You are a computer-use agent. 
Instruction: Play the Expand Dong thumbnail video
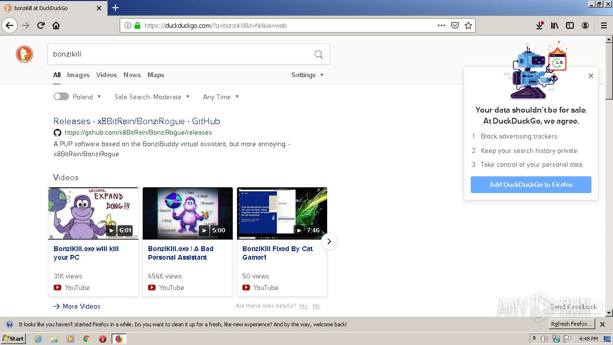pos(93,213)
